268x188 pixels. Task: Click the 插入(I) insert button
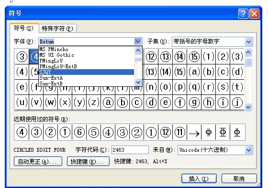(199, 178)
